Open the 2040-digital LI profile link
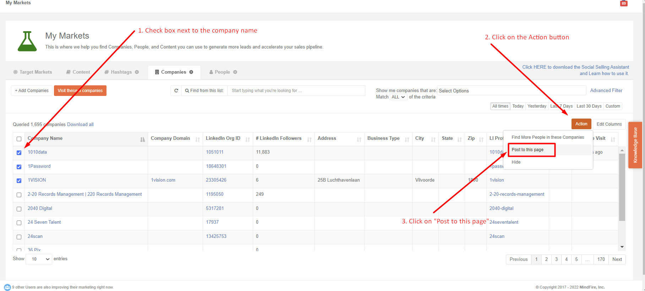The width and height of the screenshot is (645, 291). click(x=501, y=209)
